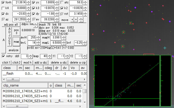
Task: Uncheck the fovh checkbox
Action: (3, 3)
